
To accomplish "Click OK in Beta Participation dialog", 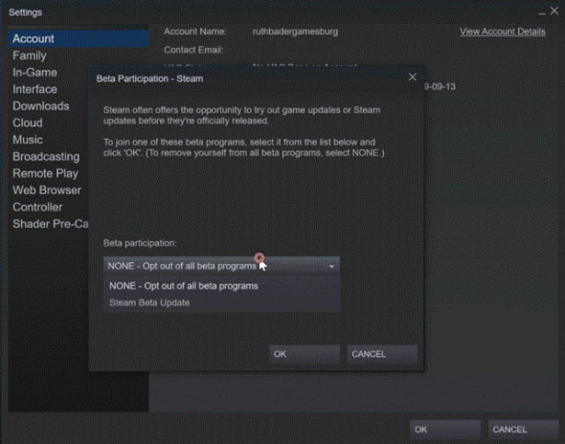I will tap(305, 354).
